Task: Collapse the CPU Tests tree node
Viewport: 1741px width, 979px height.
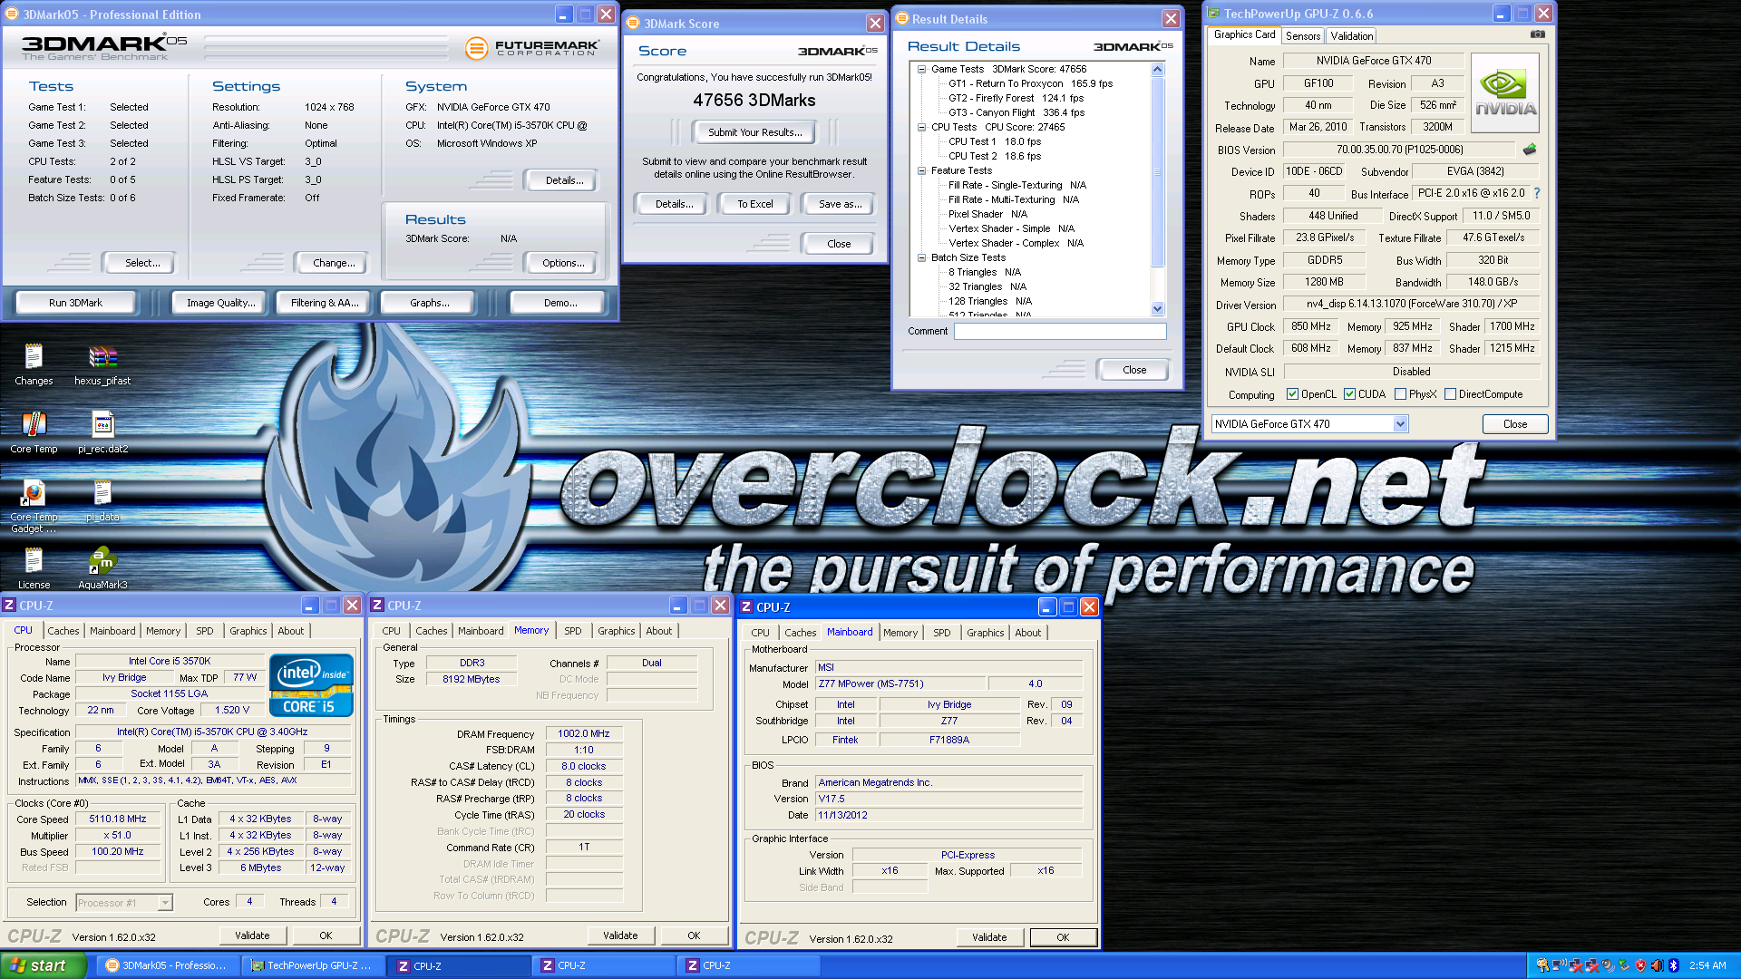Action: point(921,127)
